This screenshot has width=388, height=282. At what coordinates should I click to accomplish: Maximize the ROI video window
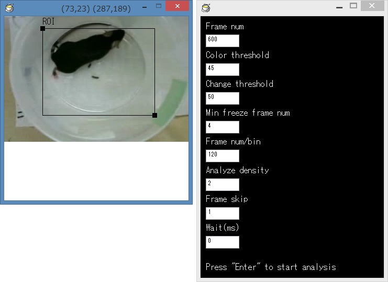click(x=159, y=6)
